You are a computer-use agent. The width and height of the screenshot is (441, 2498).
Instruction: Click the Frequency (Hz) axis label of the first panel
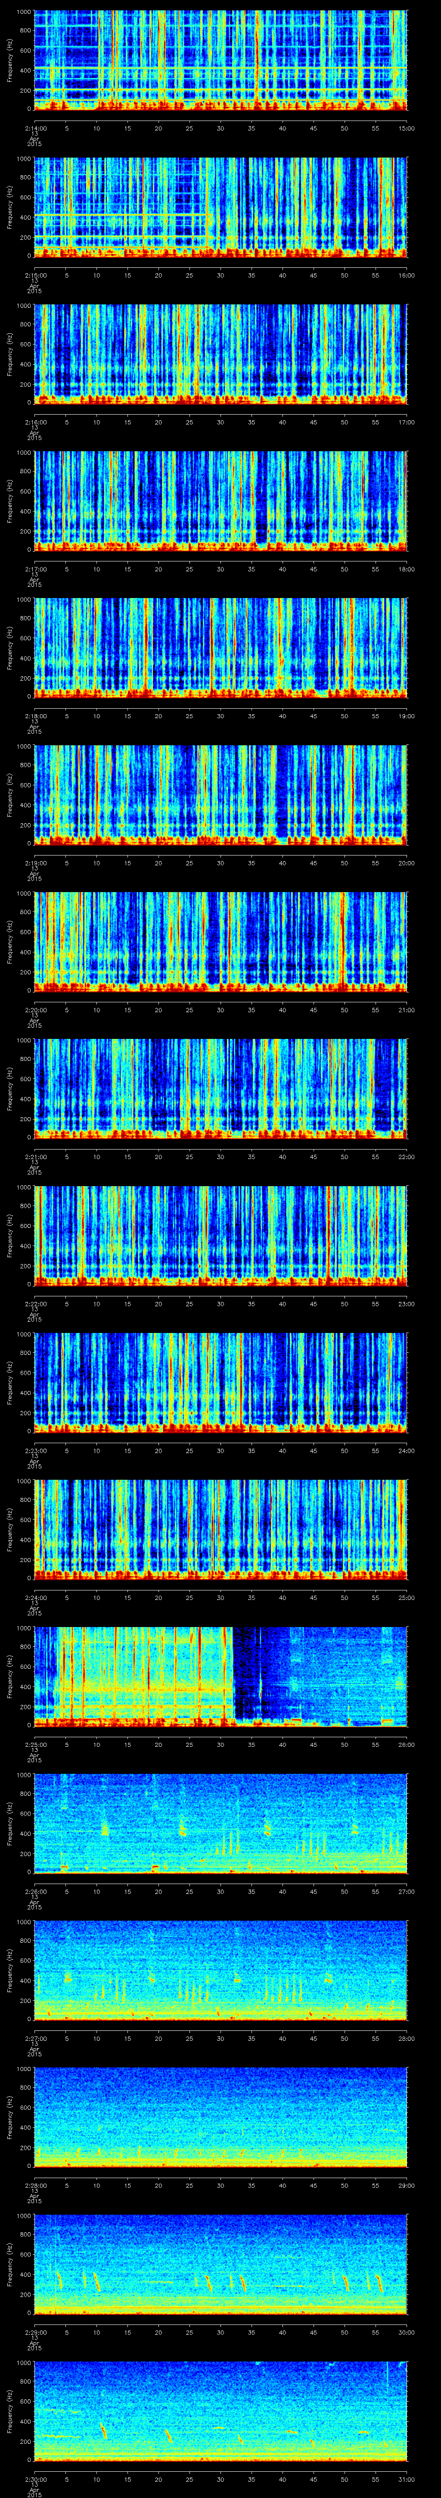click(9, 60)
